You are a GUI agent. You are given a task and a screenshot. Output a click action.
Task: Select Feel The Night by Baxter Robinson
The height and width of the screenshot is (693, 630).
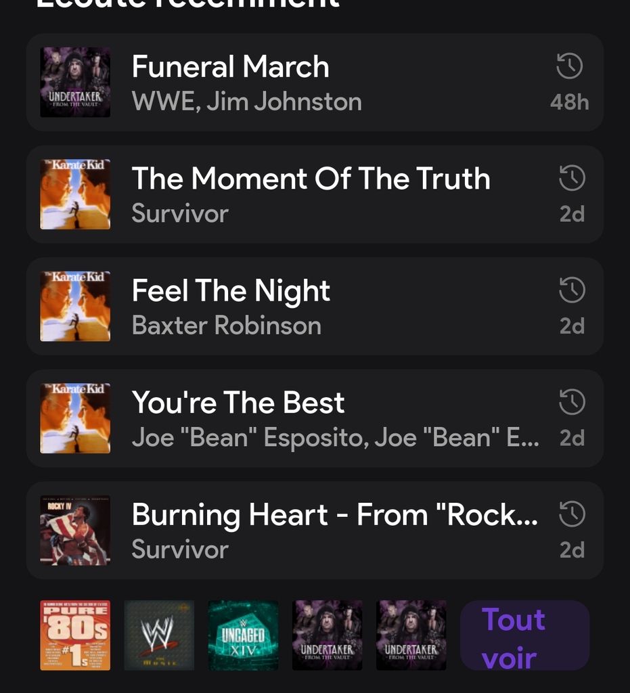[315, 306]
